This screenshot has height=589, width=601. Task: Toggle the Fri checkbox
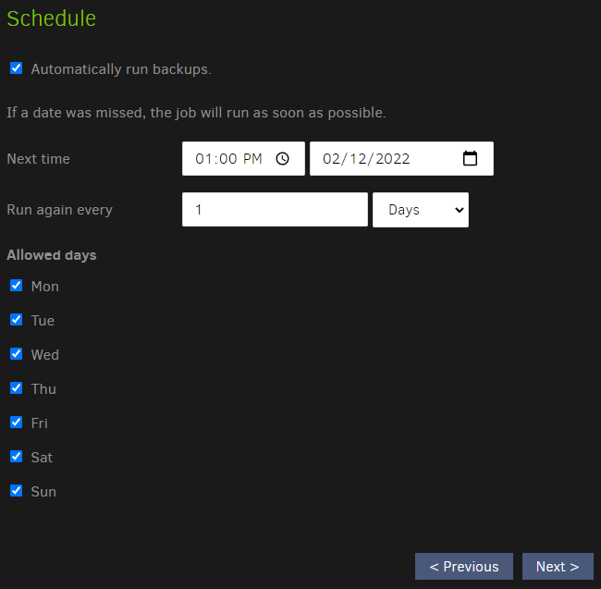pos(16,423)
